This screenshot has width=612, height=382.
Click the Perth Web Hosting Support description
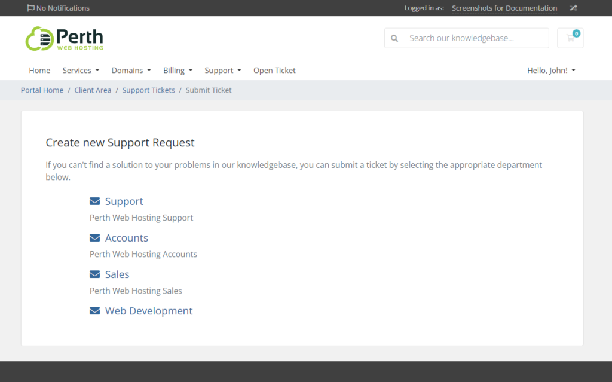click(141, 218)
